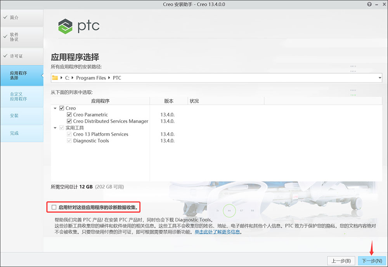Click Program Files in the path field
The image size is (388, 267).
pyautogui.click(x=91, y=78)
